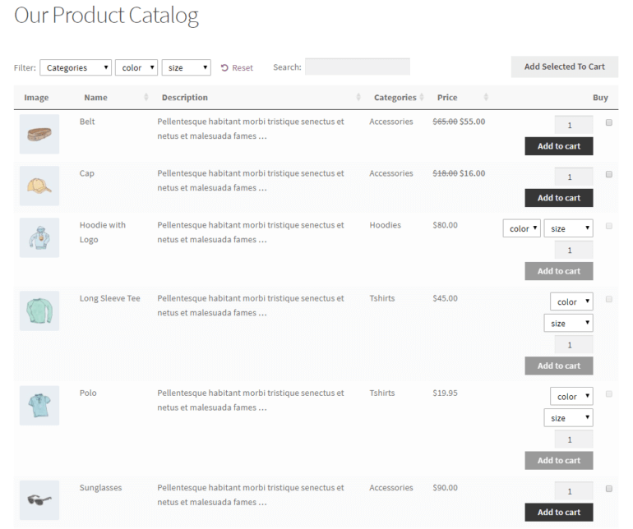The width and height of the screenshot is (633, 529).
Task: Click the $45.00 Long Sleeve Tee price
Action: [446, 299]
